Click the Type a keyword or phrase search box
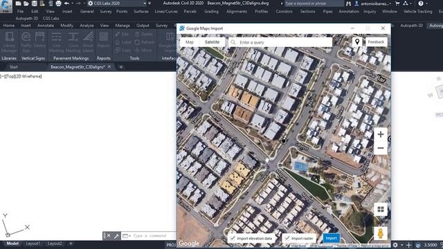Viewport: 443px width, 249px height. coord(314,3)
